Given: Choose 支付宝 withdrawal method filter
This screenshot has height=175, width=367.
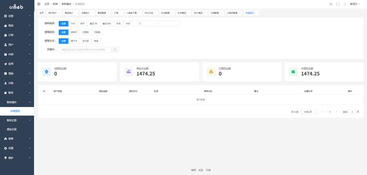Looking at the screenshot, I should pyautogui.click(x=86, y=41).
